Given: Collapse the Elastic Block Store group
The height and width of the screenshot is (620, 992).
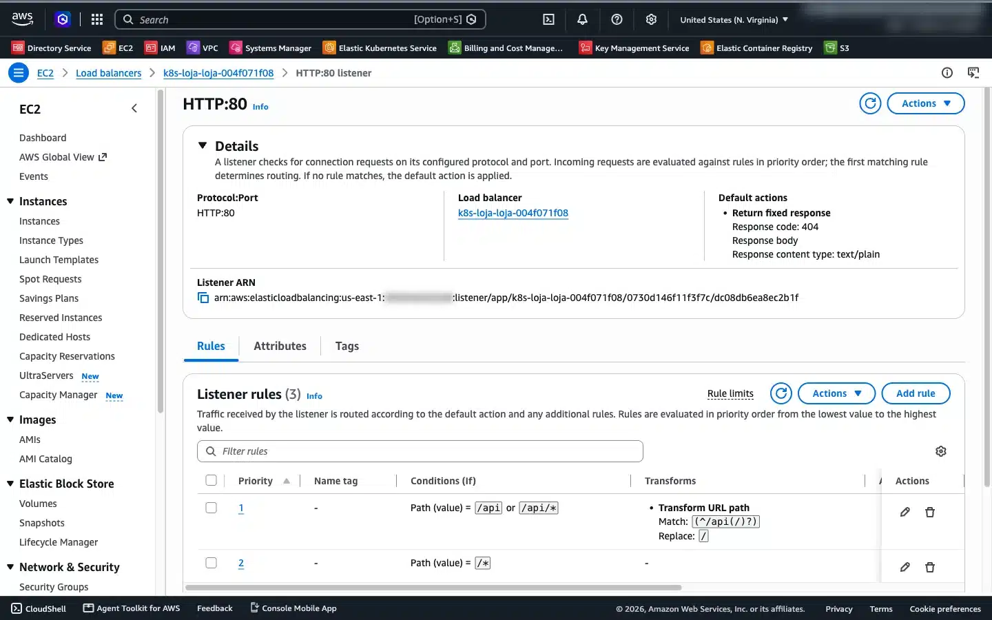Looking at the screenshot, I should pos(10,484).
